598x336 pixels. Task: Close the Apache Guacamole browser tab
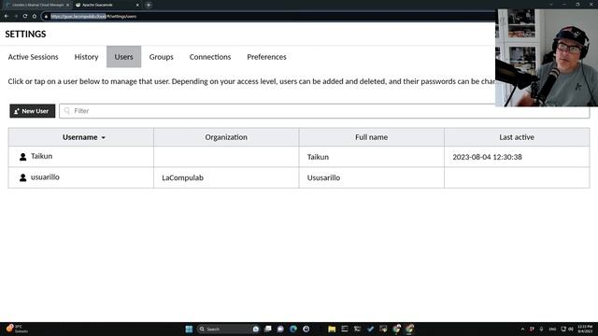137,5
